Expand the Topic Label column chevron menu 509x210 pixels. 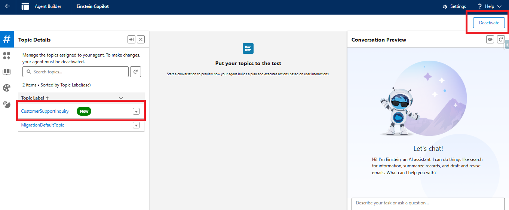point(121,98)
